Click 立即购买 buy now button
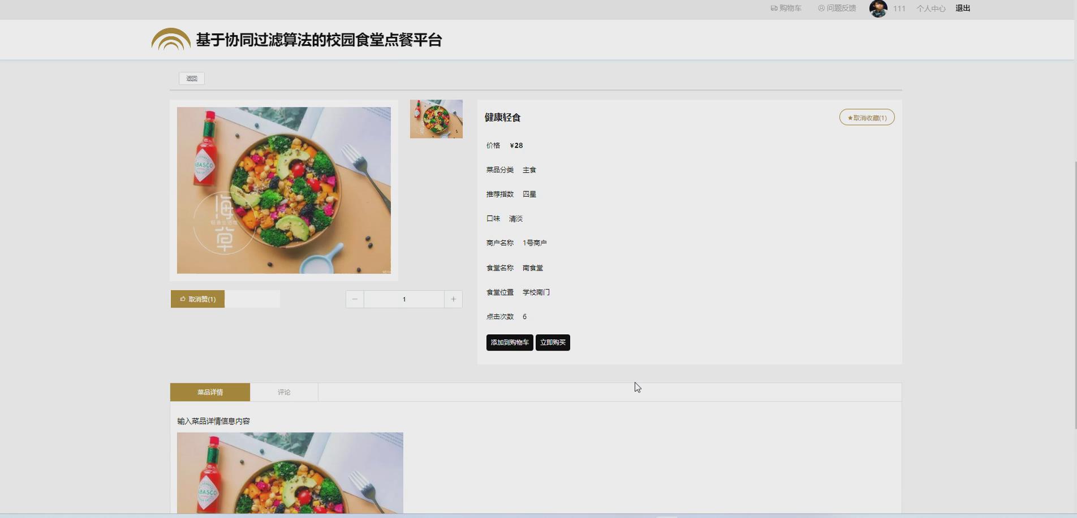The height and width of the screenshot is (518, 1077). coord(553,343)
